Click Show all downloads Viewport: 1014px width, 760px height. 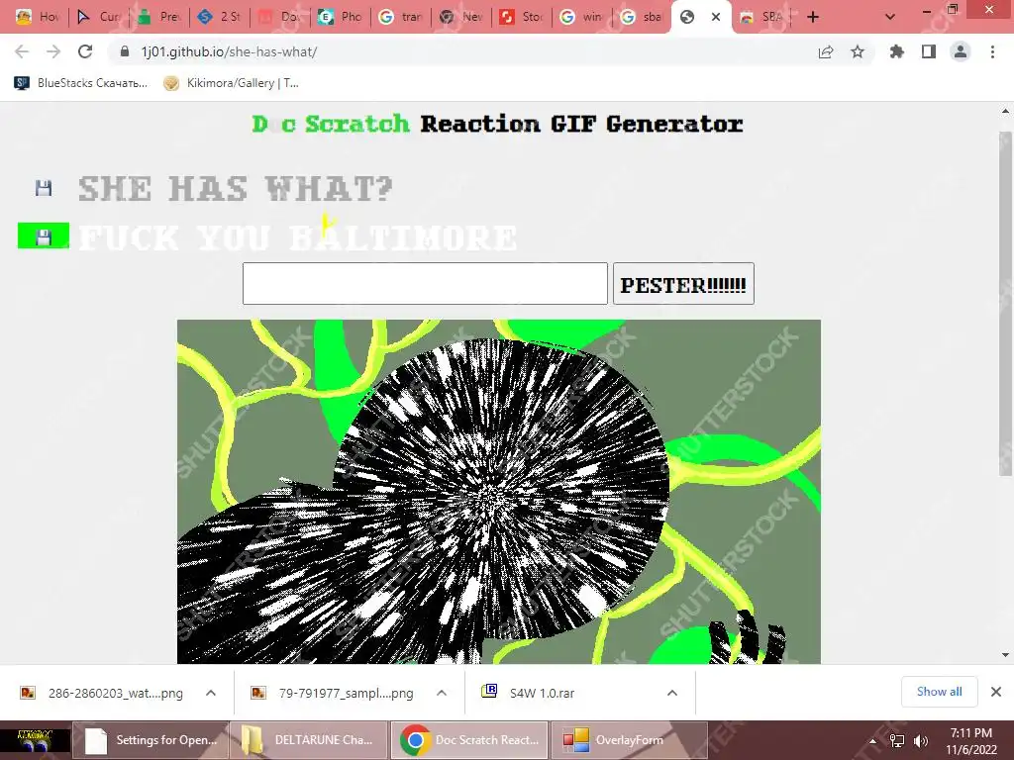coord(939,692)
